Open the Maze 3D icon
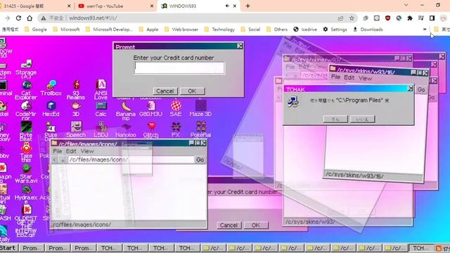450x253 pixels. (x=200, y=109)
